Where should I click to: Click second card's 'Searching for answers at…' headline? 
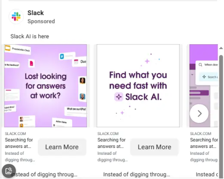tap(111, 143)
